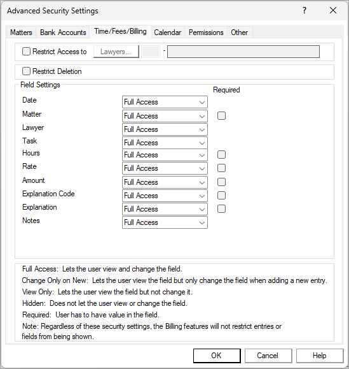Screen dimensions: 349x369
Task: Switch to the Other tab
Action: tap(239, 33)
